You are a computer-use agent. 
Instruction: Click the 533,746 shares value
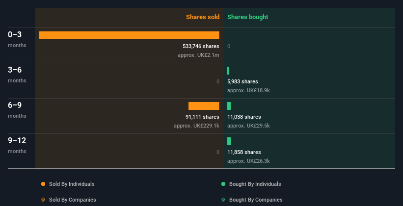[201, 46]
